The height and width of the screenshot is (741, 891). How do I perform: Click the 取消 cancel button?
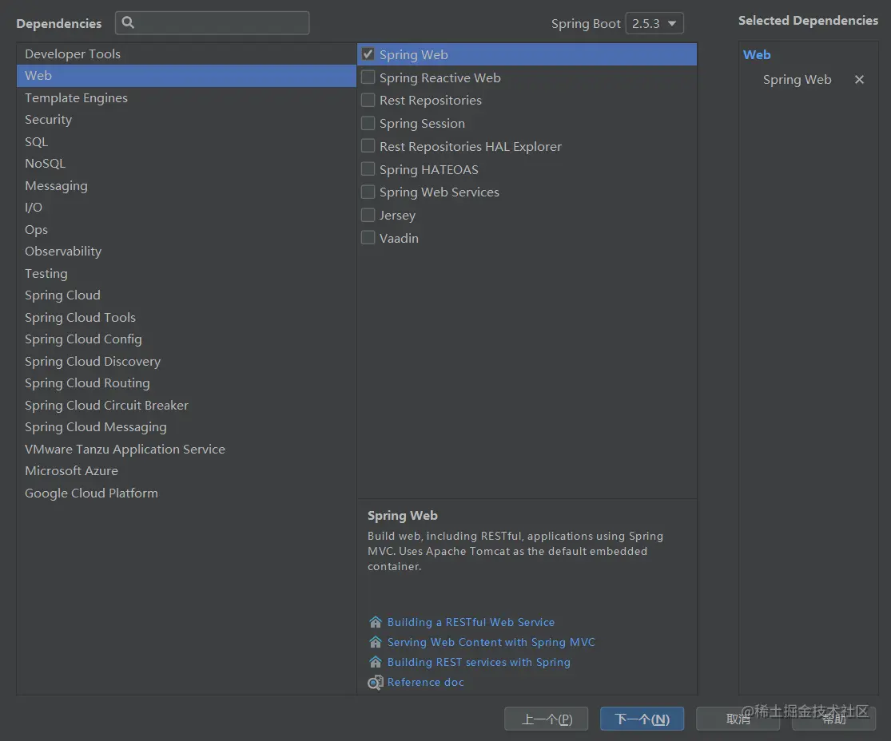click(738, 719)
